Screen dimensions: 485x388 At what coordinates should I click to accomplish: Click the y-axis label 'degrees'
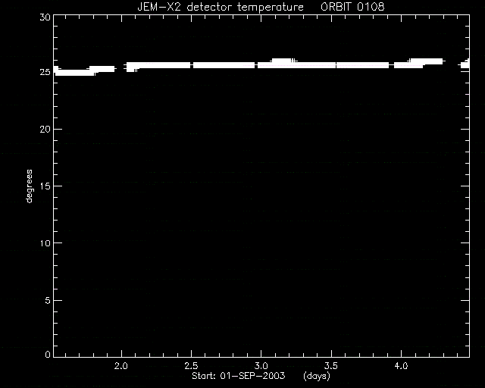[x=29, y=186]
